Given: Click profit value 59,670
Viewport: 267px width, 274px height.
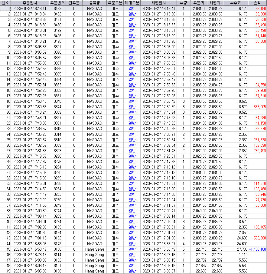Looking at the screenshot, I should point(261,129).
